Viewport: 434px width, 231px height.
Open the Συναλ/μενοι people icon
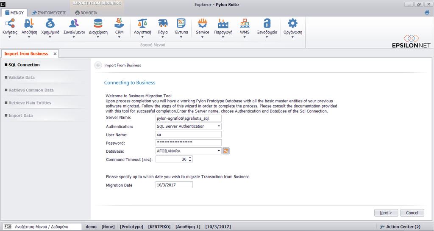(x=74, y=24)
